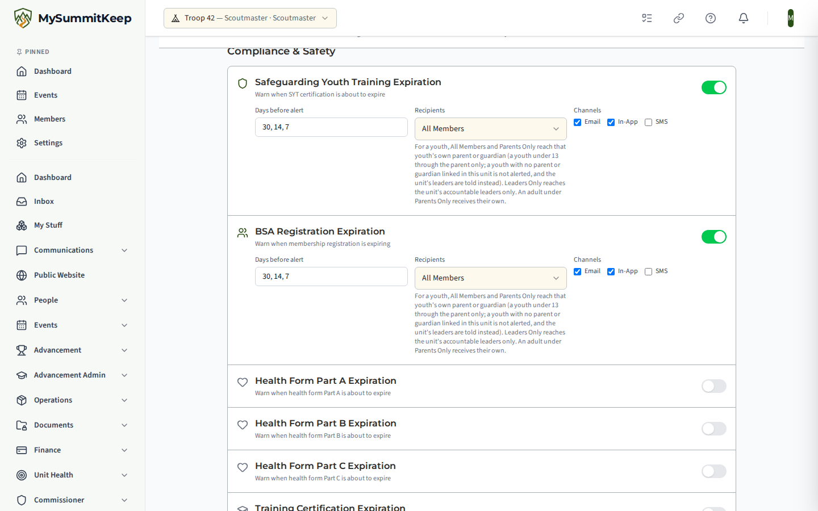Click the Unit Health target icon
Screen dimensions: 818x511
pos(22,475)
